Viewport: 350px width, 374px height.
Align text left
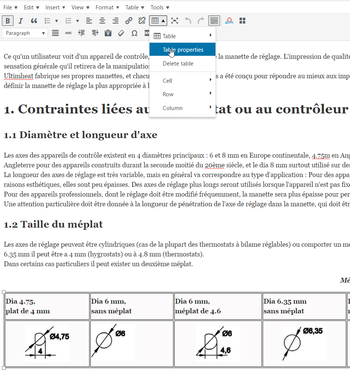click(x=89, y=21)
